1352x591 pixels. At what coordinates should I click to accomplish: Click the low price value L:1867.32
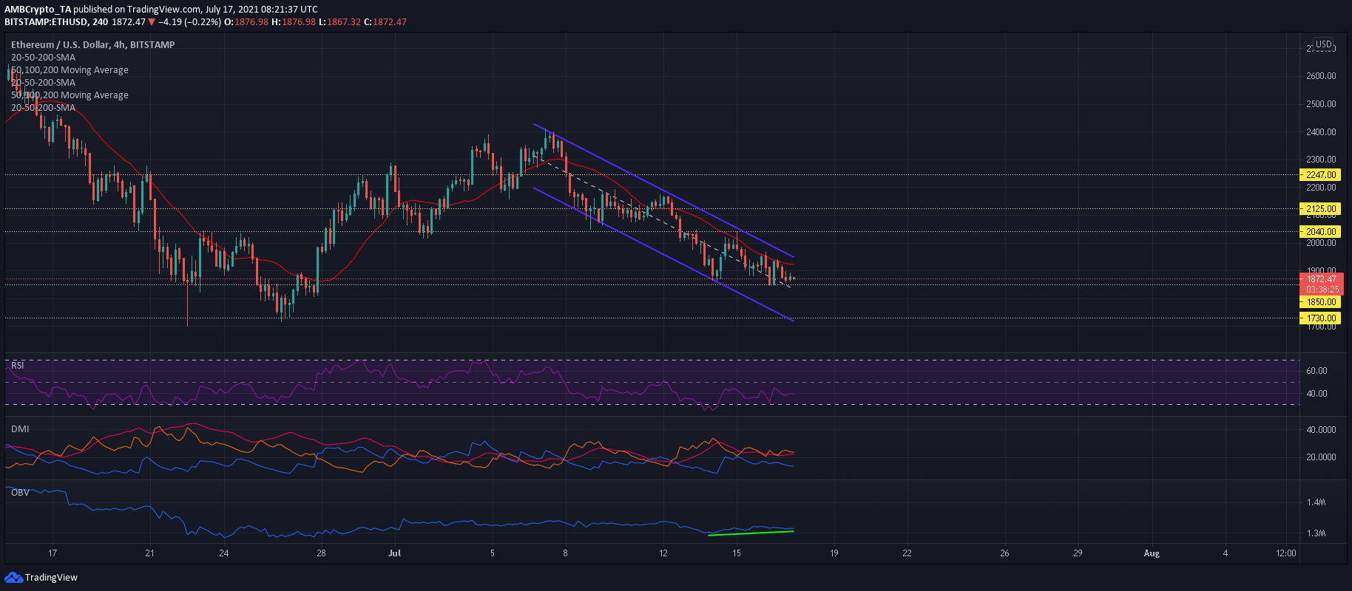tap(342, 21)
